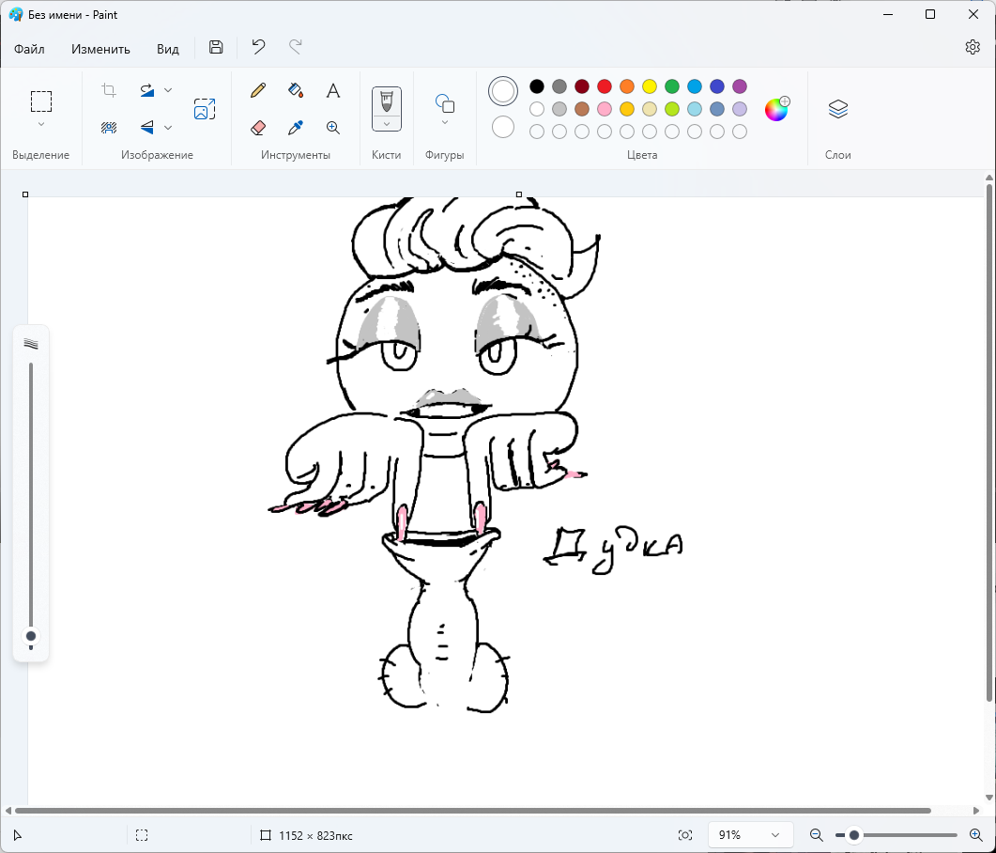Click the Undo button
Screen dimensions: 996x853
258,47
